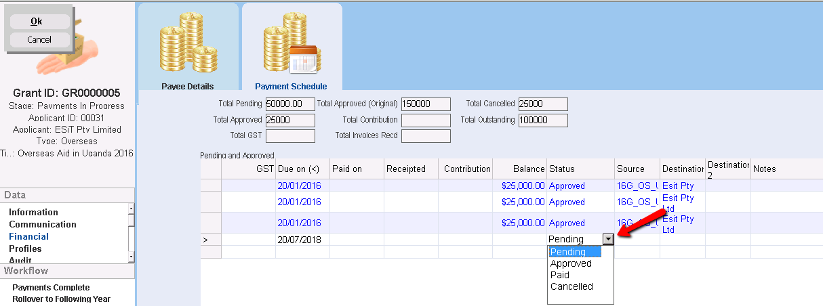Click the empty Total Contribution field
The image size is (823, 306).
tap(426, 121)
